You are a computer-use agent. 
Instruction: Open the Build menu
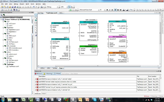pos(27,4)
